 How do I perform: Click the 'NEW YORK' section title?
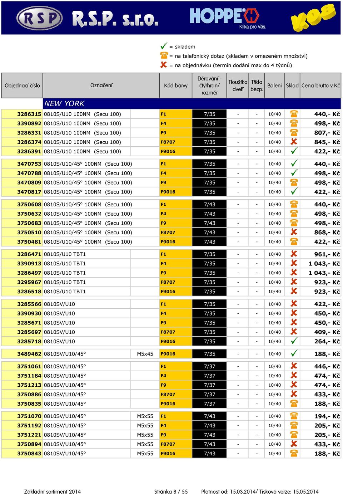click(x=64, y=103)
